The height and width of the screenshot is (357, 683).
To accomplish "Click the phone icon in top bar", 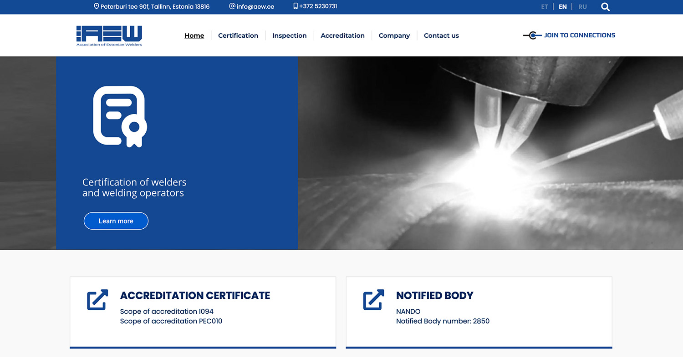I will 296,6.
